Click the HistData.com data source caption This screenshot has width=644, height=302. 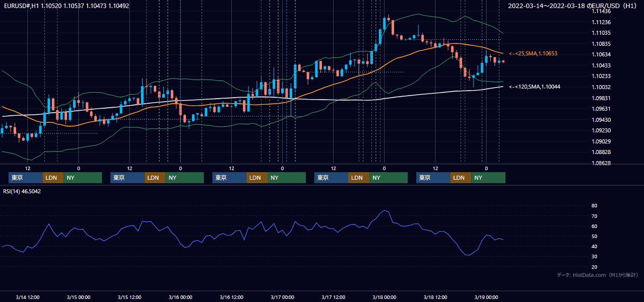(598, 275)
